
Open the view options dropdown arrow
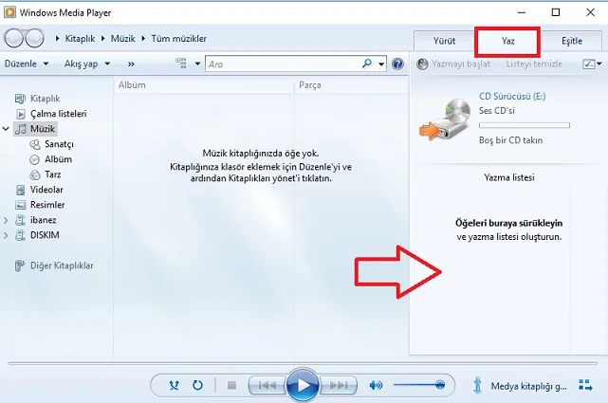[x=197, y=64]
